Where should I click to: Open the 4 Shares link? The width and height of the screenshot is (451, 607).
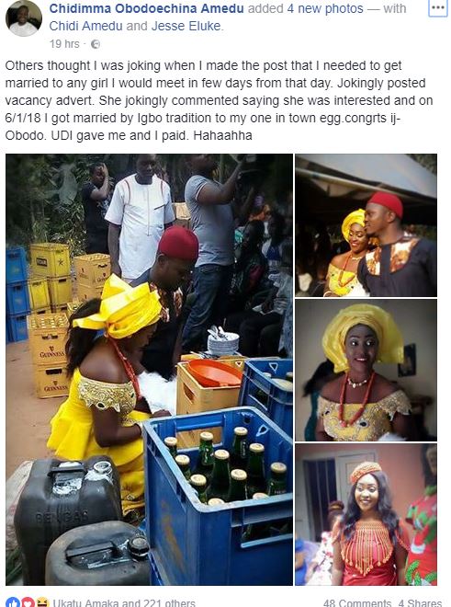click(420, 602)
